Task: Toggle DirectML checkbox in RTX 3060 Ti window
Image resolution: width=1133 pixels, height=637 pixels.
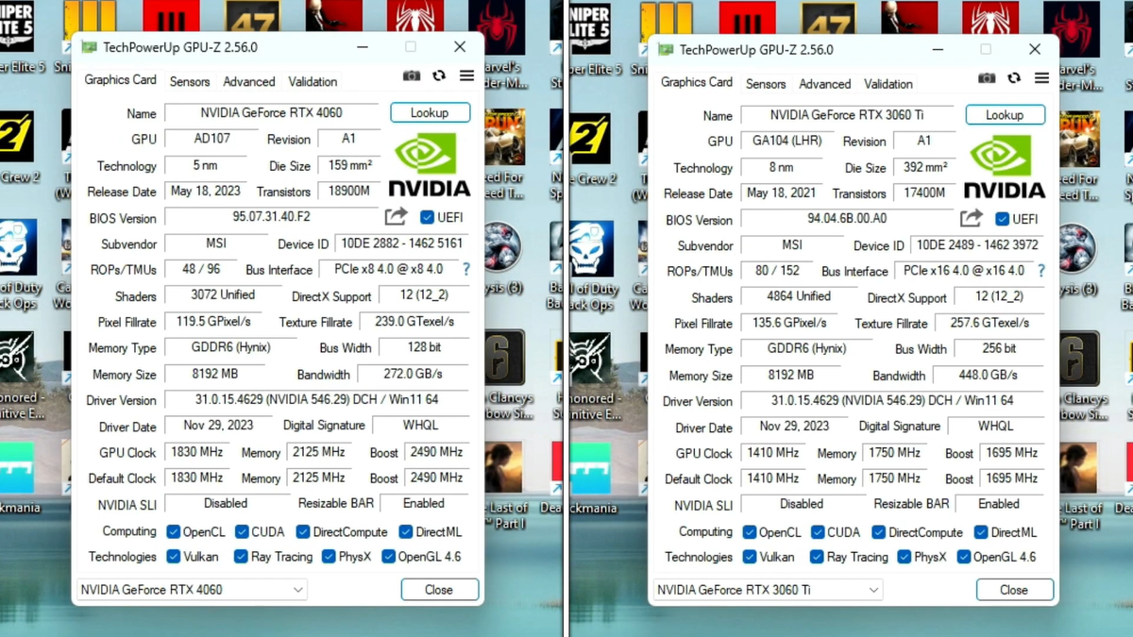Action: tap(981, 532)
